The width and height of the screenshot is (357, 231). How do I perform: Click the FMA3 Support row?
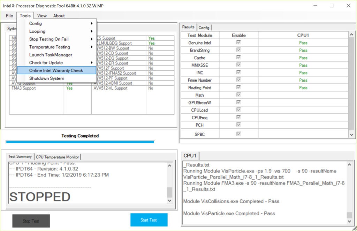point(50,88)
